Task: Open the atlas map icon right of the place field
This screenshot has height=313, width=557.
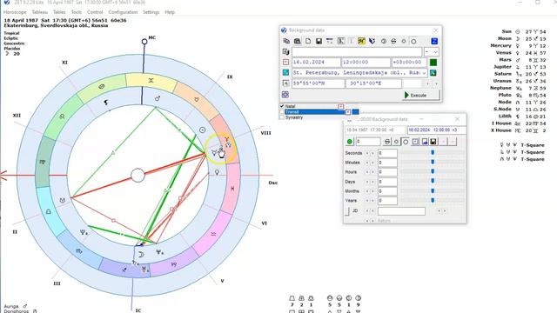Action: 433,73
